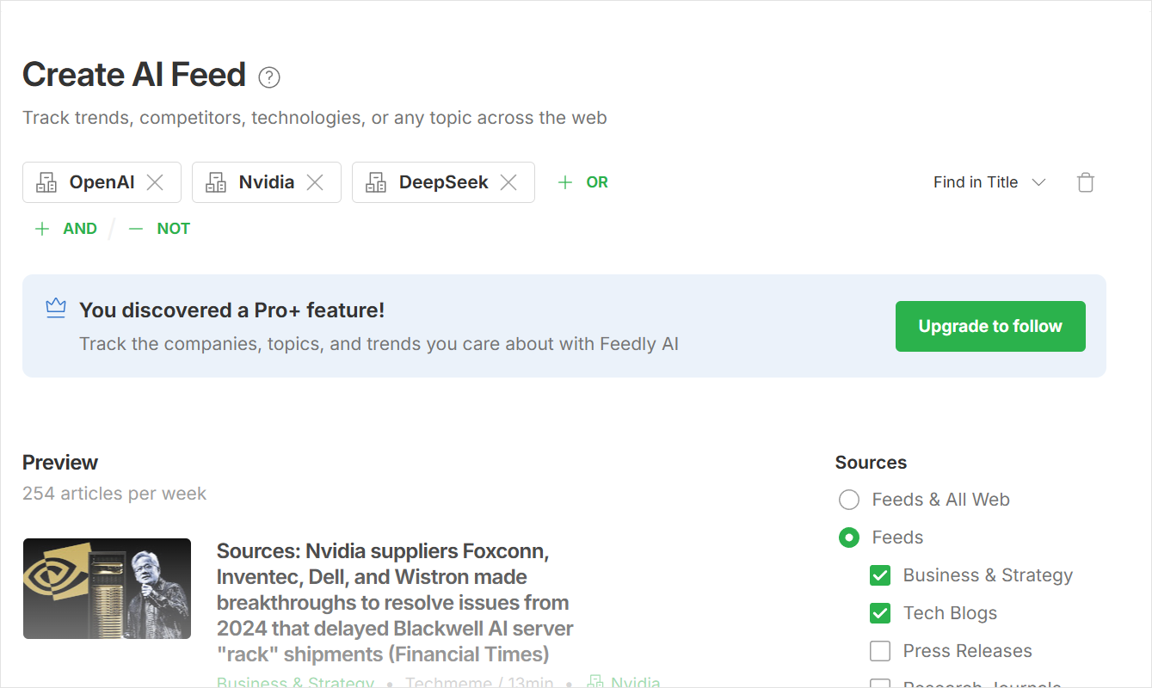Open the Nvidia suppliers article headline
This screenshot has width=1152, height=688.
tap(395, 602)
